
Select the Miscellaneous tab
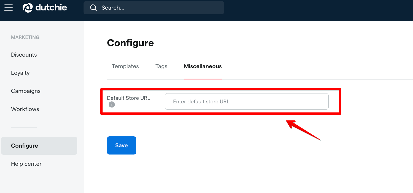pos(203,66)
